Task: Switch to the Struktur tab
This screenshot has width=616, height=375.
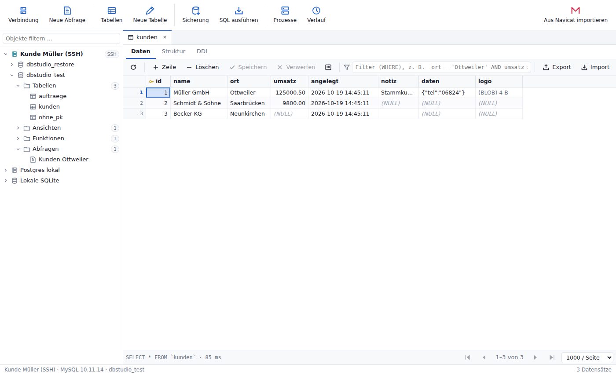Action: (x=173, y=51)
